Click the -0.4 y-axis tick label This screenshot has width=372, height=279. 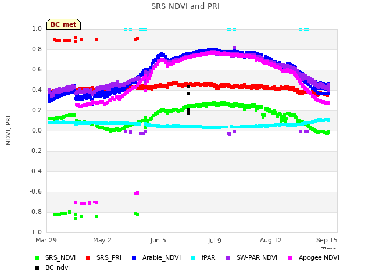tap(36, 171)
